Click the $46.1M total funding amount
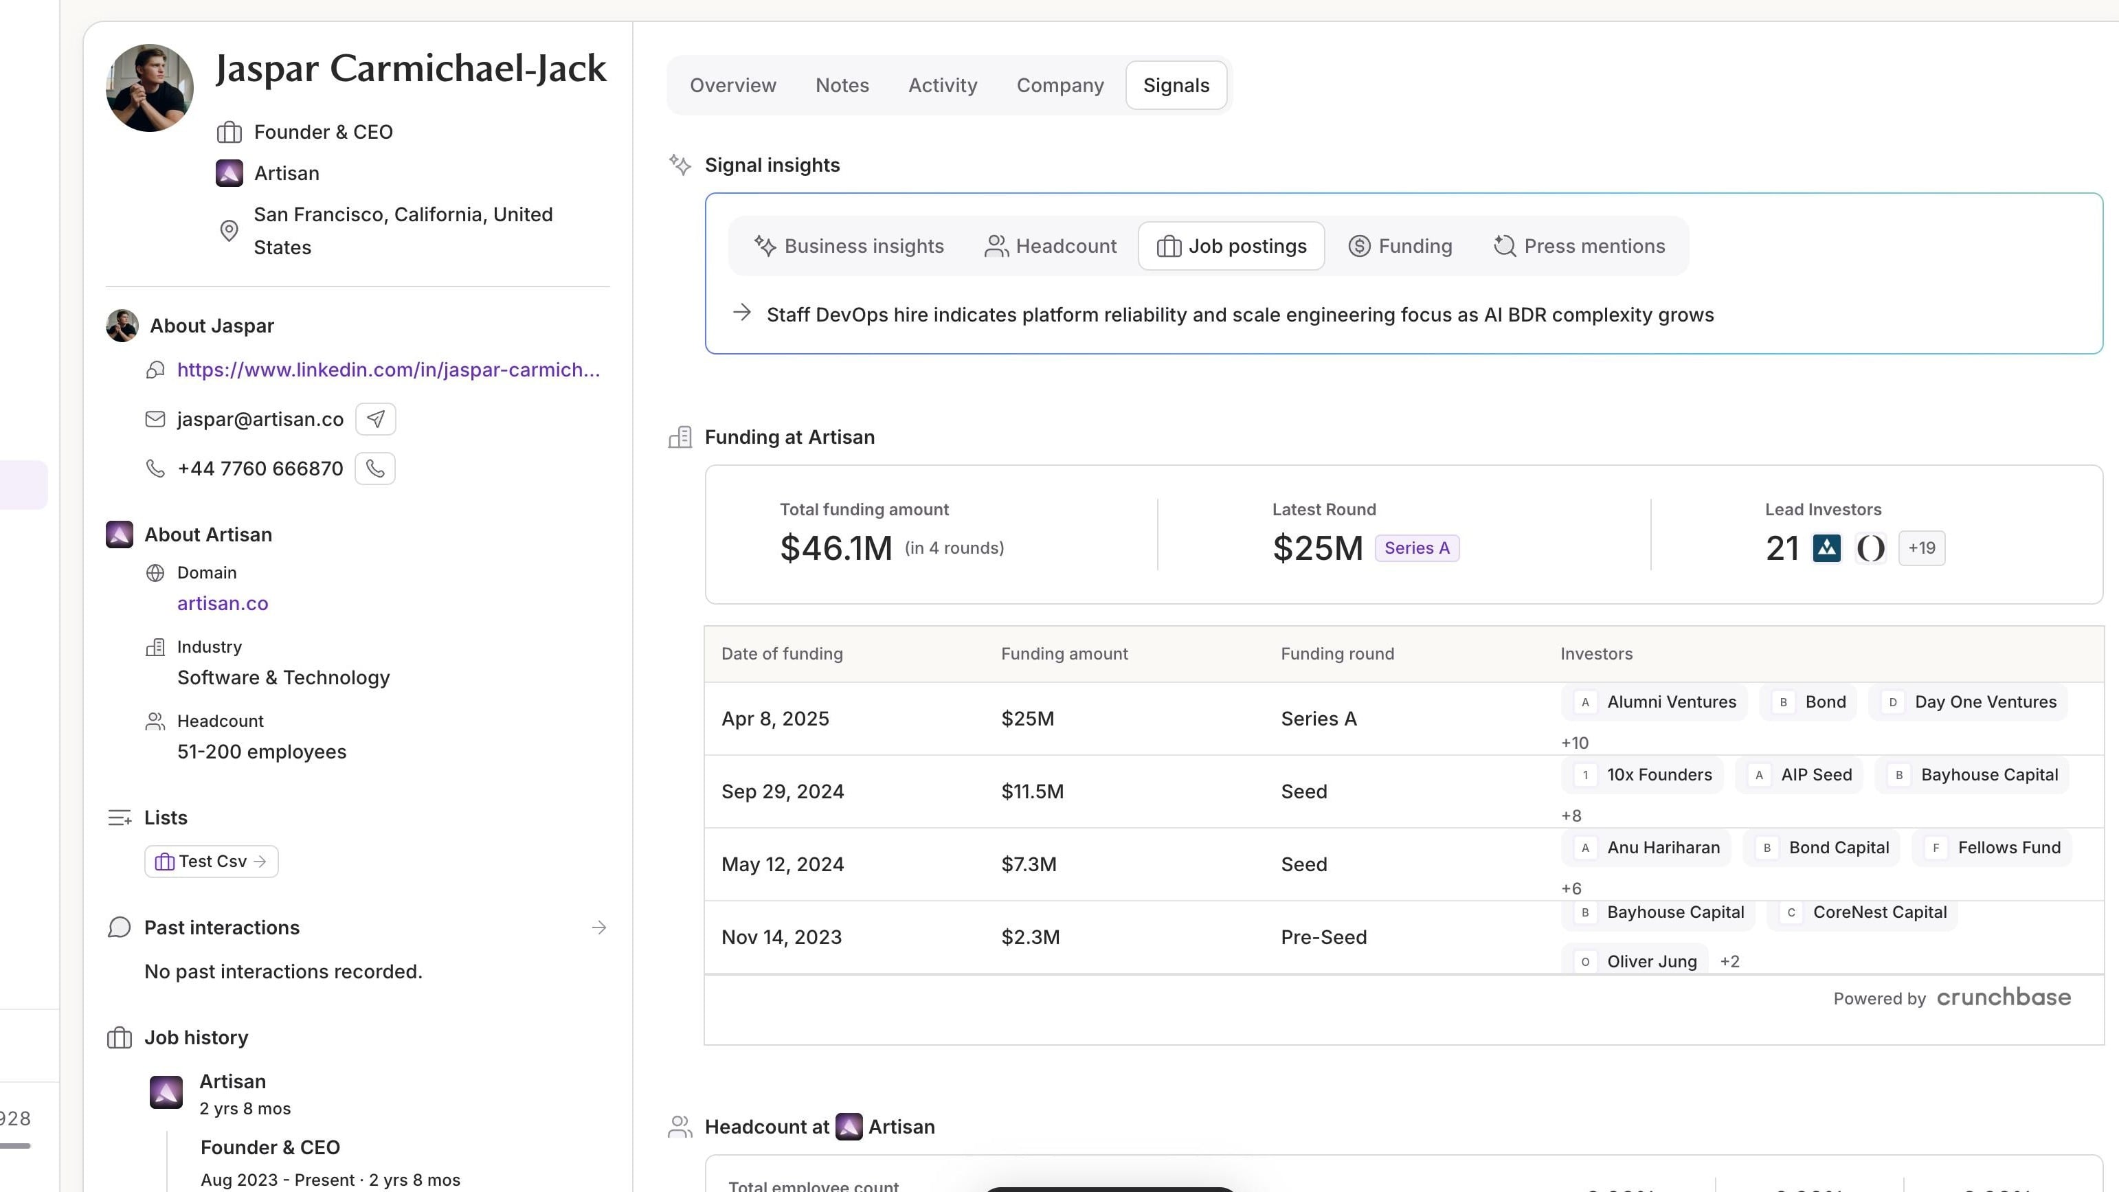This screenshot has width=2119, height=1192. click(836, 549)
